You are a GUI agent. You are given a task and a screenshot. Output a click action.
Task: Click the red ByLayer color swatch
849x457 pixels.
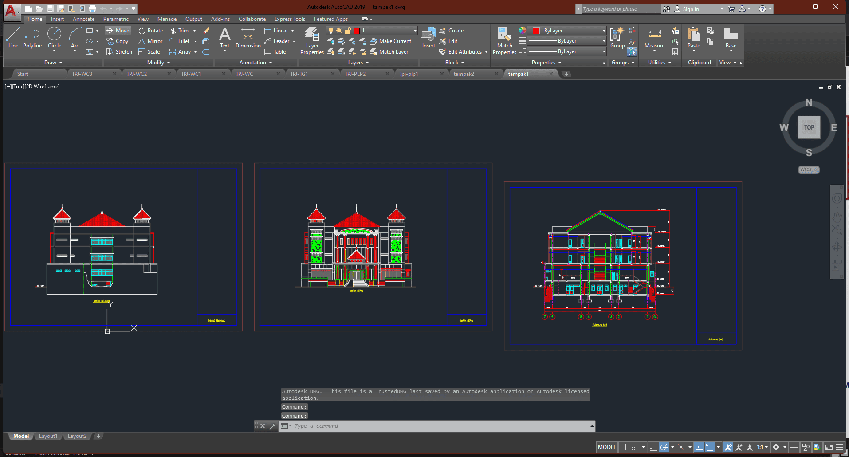536,31
